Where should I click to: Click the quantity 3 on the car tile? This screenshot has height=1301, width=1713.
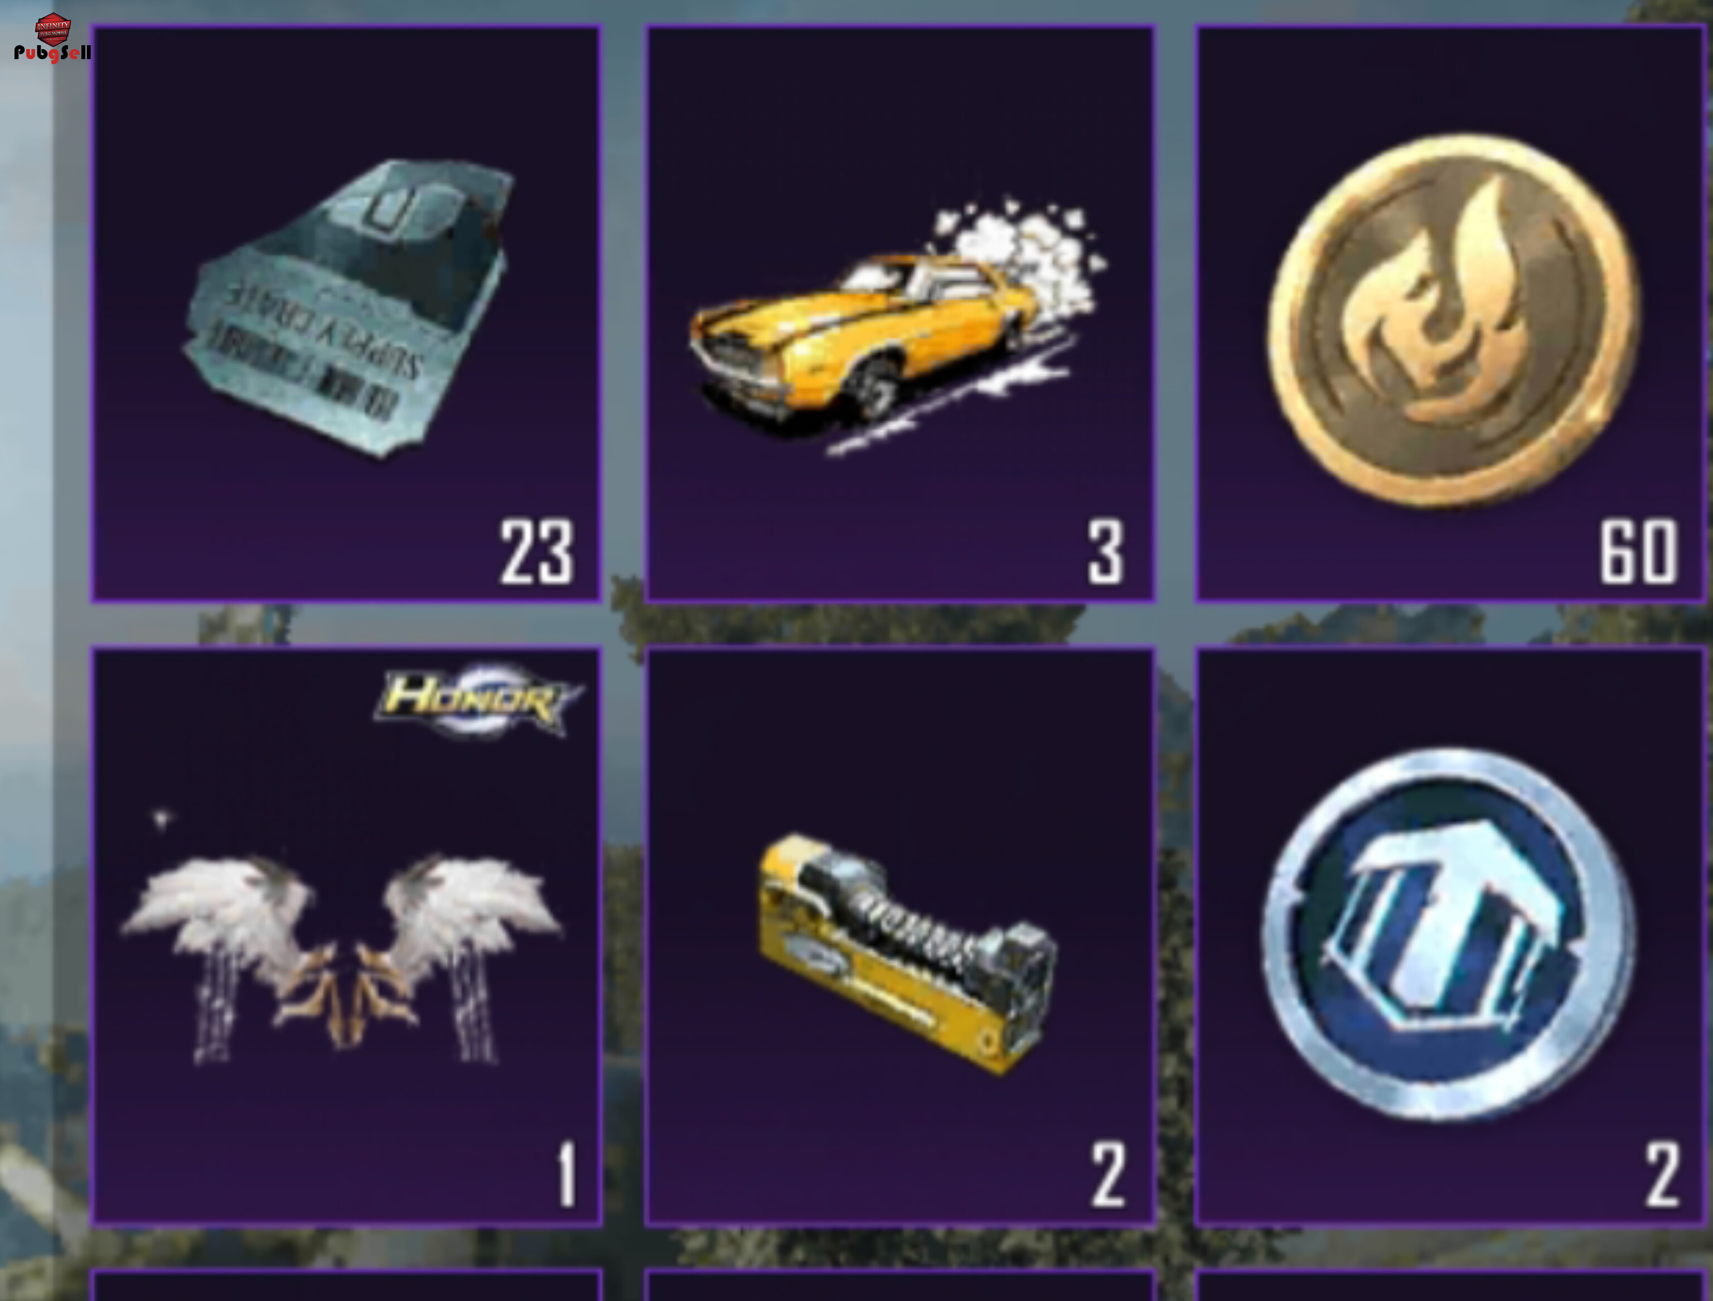coord(1105,552)
